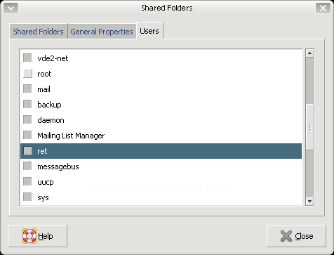Close window using title bar X icon
334x255 pixels.
(323, 8)
